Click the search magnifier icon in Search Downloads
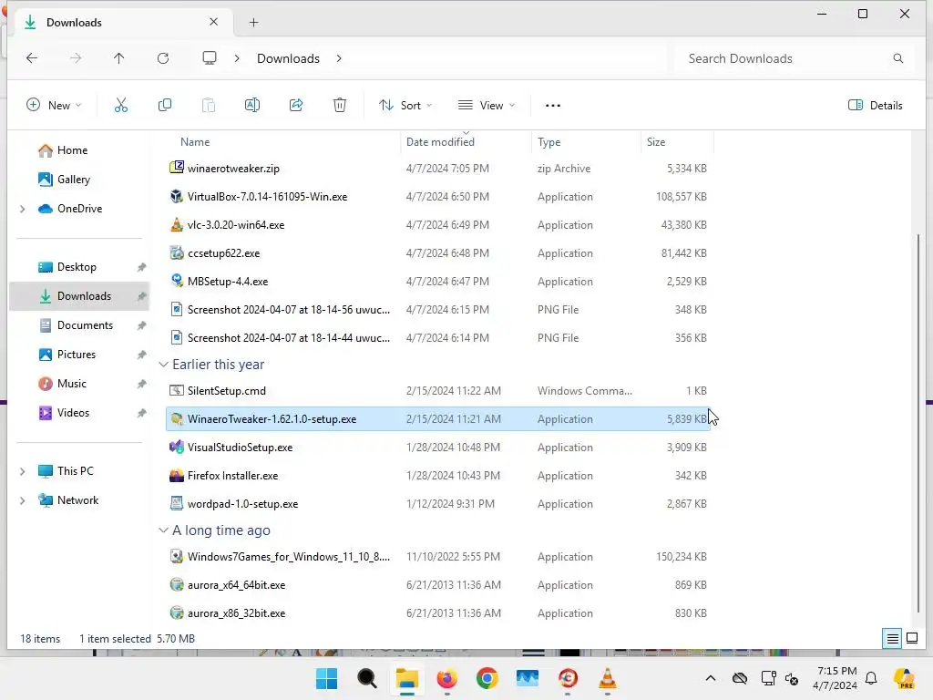Screen dimensions: 933x700 pos(898,58)
